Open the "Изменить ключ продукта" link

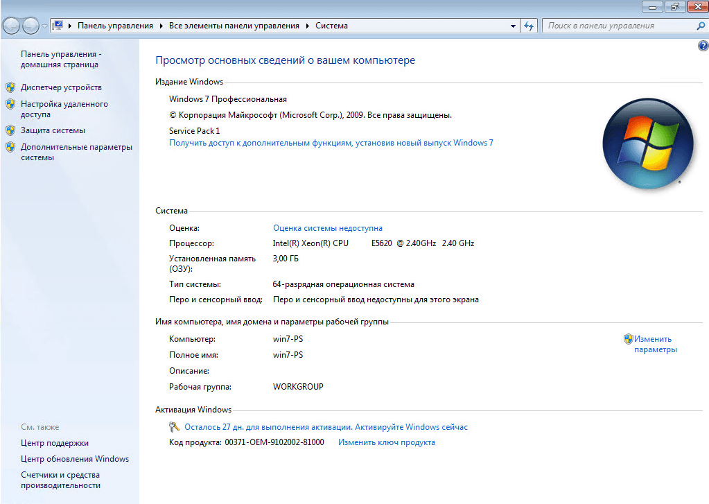click(387, 442)
